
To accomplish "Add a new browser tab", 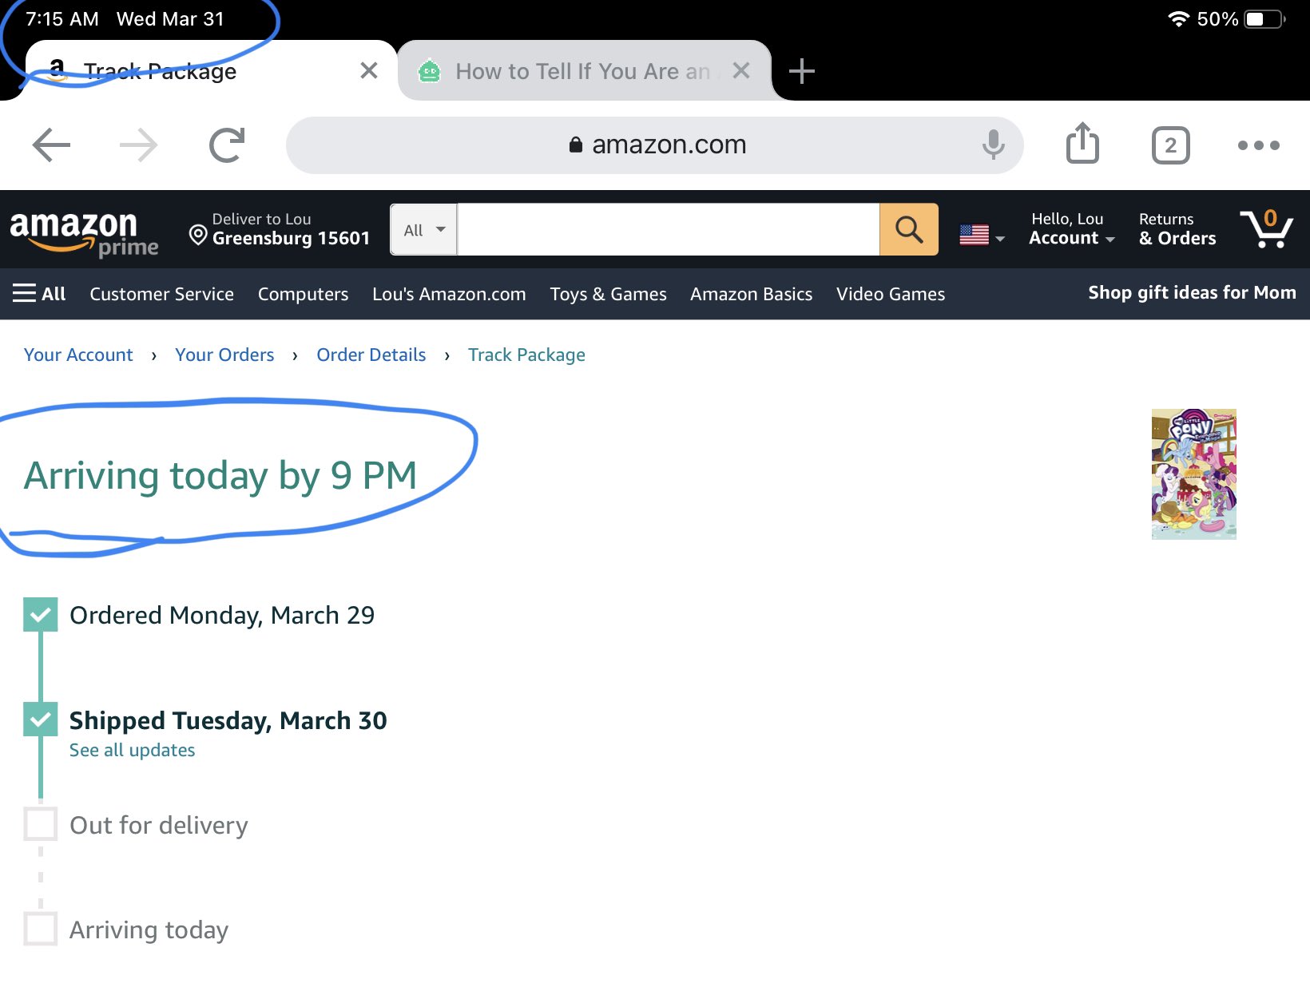I will point(801,71).
